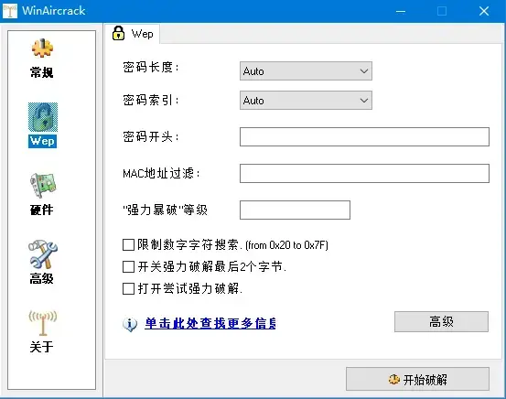Click the 高级 button in Wep panel

[441, 321]
